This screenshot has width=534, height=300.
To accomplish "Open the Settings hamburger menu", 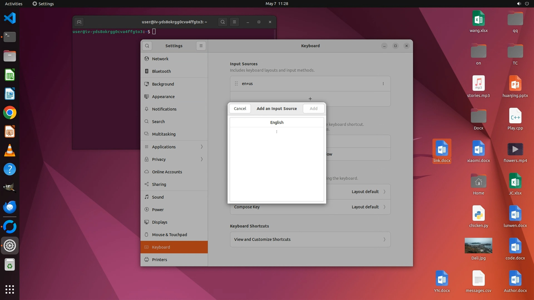I will coord(201,46).
